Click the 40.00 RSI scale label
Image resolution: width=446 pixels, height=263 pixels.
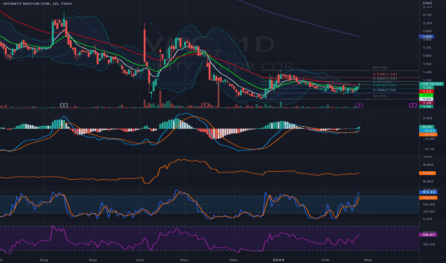(429, 244)
